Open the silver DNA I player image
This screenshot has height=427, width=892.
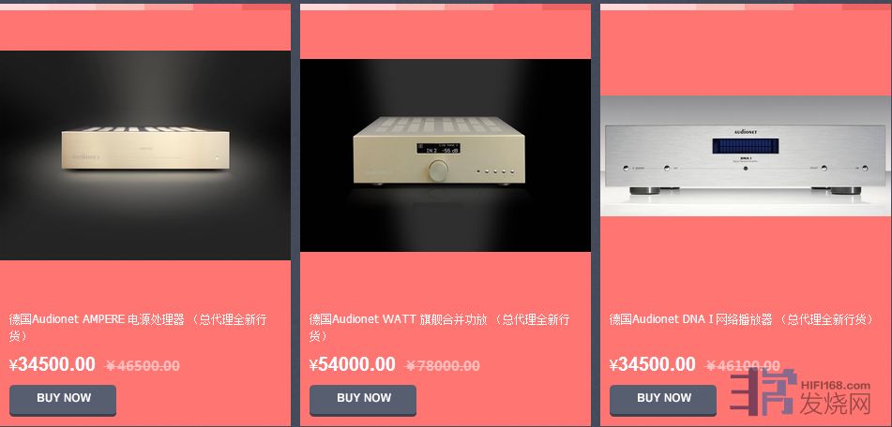746,156
